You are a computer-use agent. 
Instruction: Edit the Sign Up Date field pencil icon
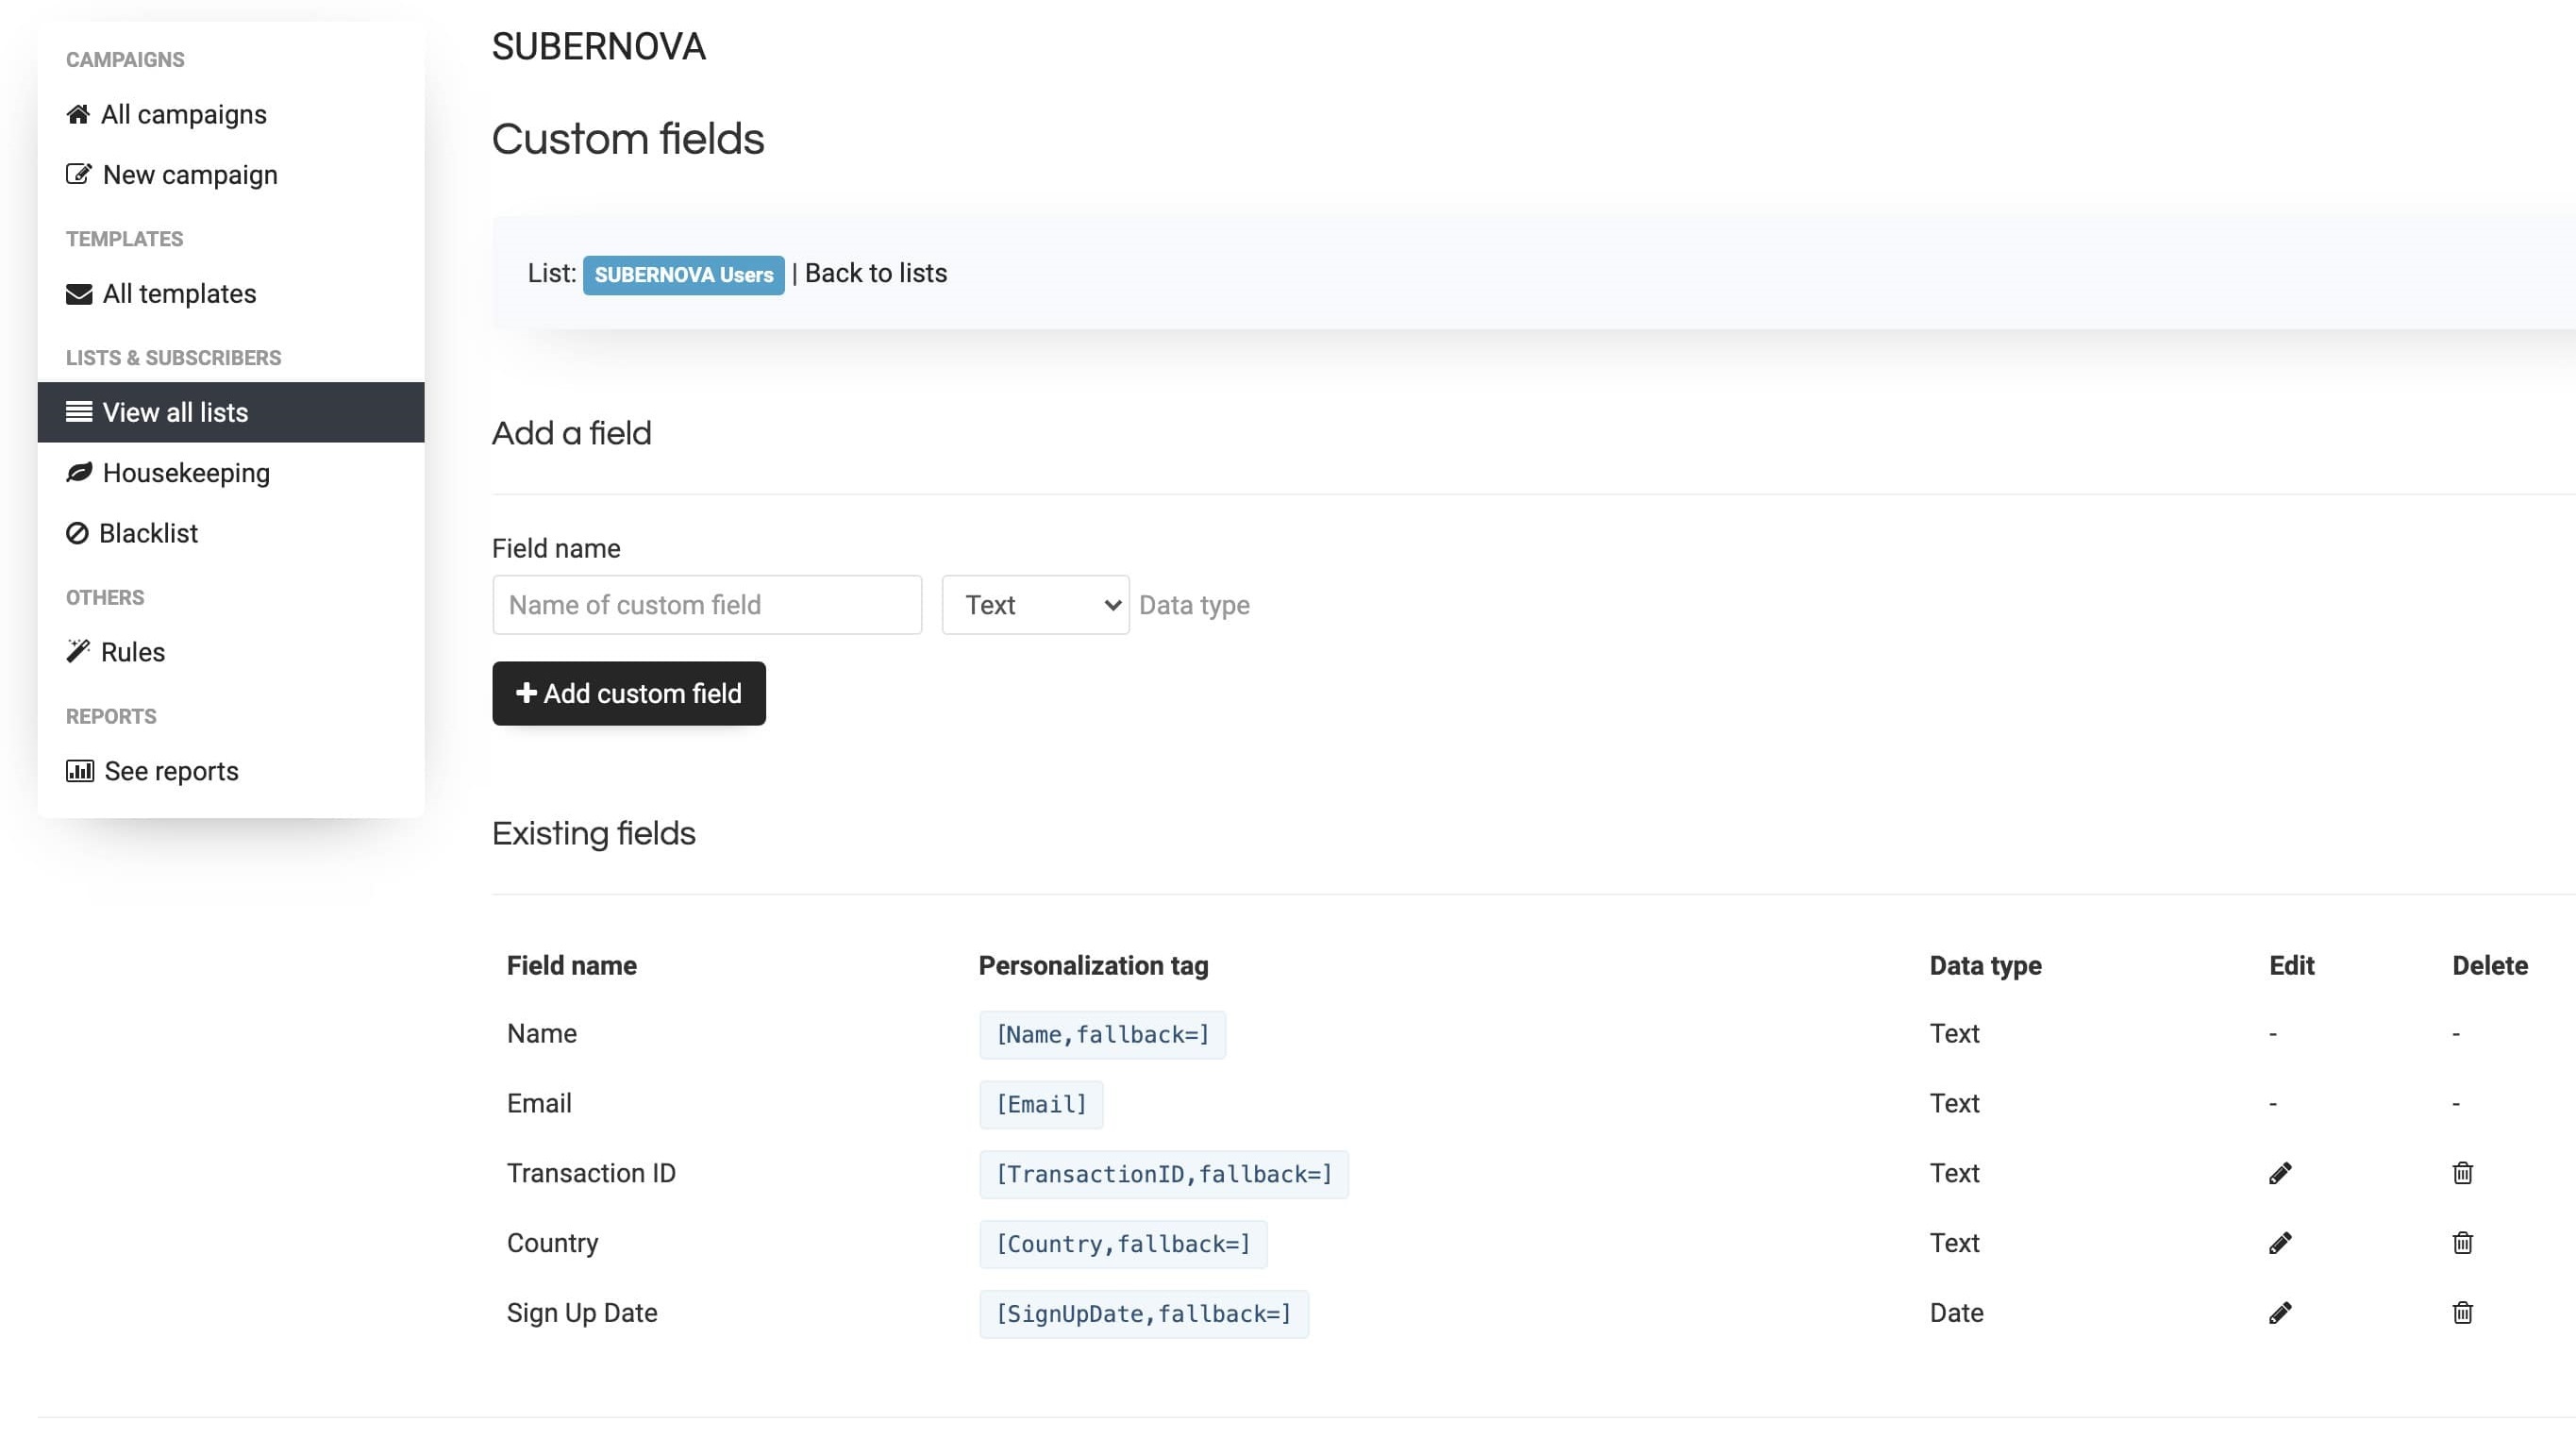click(x=2280, y=1313)
